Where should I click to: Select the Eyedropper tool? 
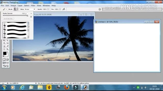(7, 46)
